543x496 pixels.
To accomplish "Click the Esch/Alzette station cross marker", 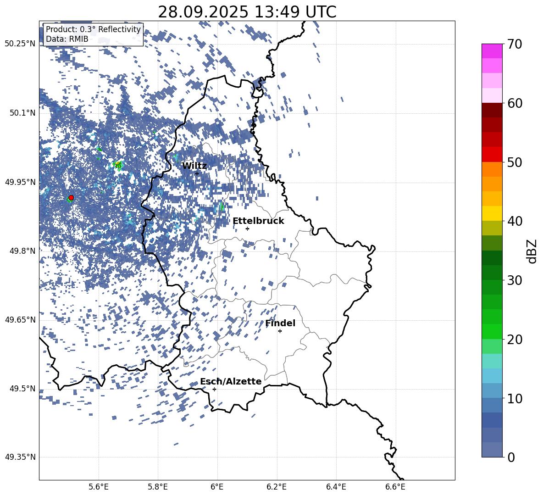I will pos(214,389).
